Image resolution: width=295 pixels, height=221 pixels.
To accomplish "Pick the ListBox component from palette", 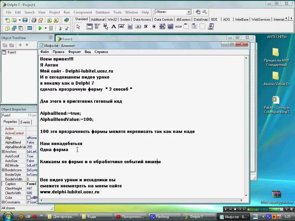I will pos(162,26).
